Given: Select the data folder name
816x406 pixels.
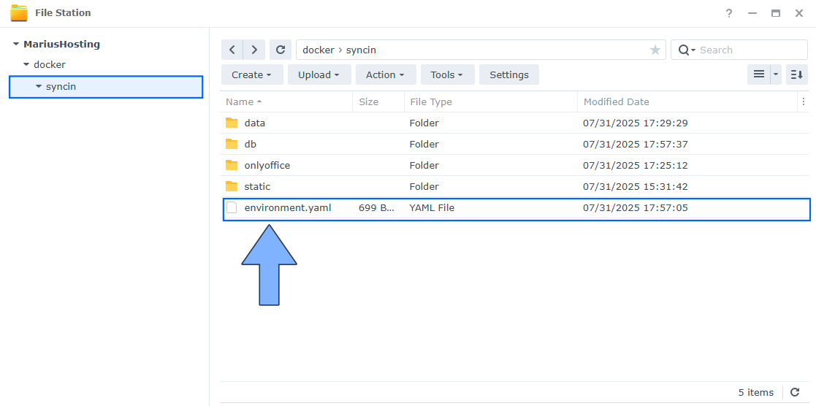Looking at the screenshot, I should point(255,123).
